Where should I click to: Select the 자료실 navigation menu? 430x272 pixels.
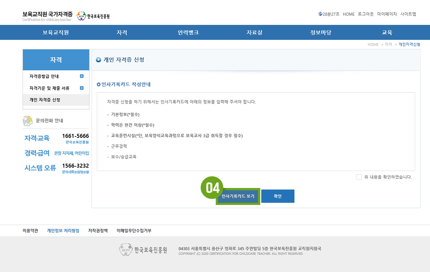pyautogui.click(x=254, y=32)
